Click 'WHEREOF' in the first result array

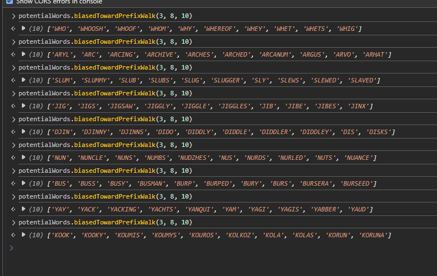(219, 29)
